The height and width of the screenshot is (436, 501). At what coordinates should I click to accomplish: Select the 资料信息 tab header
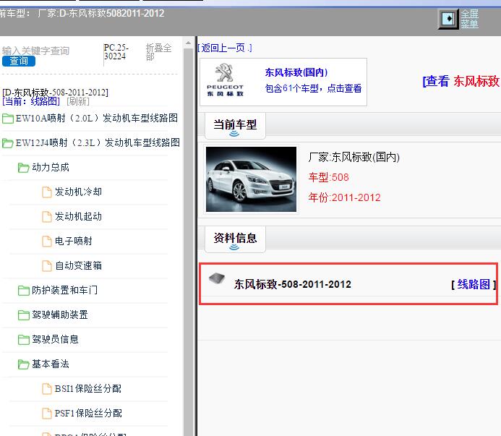(235, 240)
